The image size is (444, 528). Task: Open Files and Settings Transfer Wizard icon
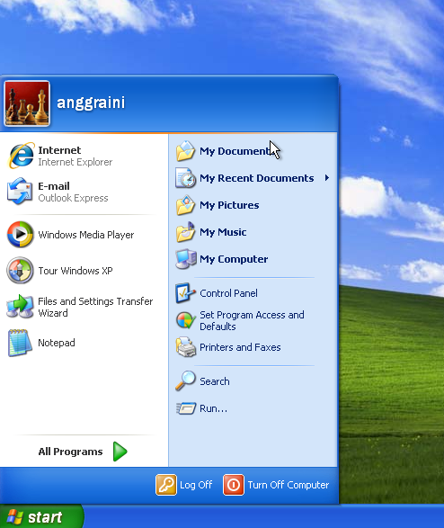(20, 307)
